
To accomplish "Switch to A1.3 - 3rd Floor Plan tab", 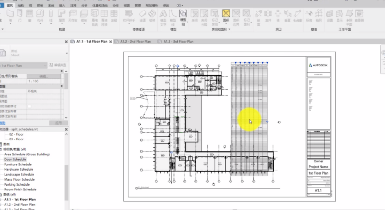I will [178, 42].
